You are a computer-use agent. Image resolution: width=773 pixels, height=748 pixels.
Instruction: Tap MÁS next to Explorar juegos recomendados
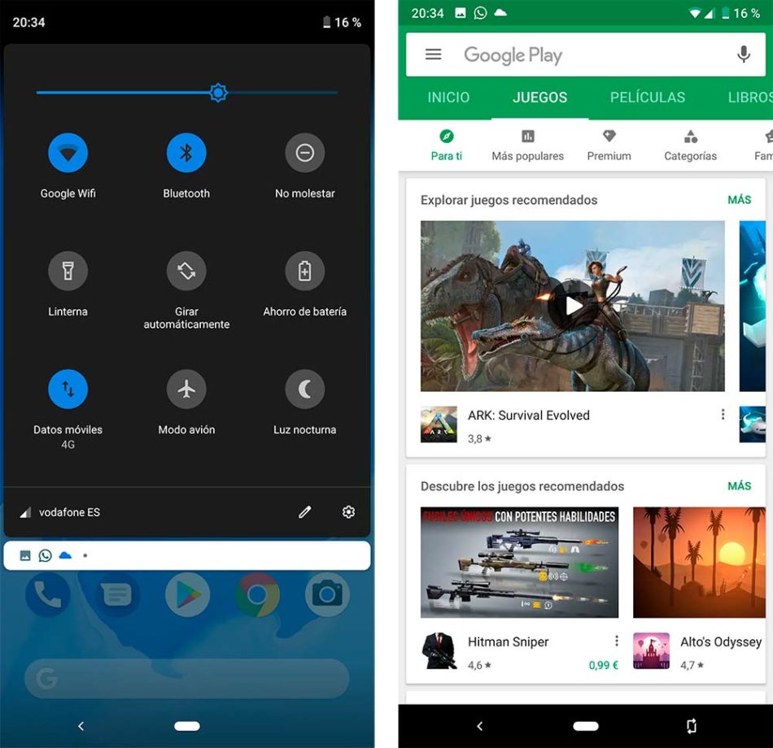coord(739,199)
